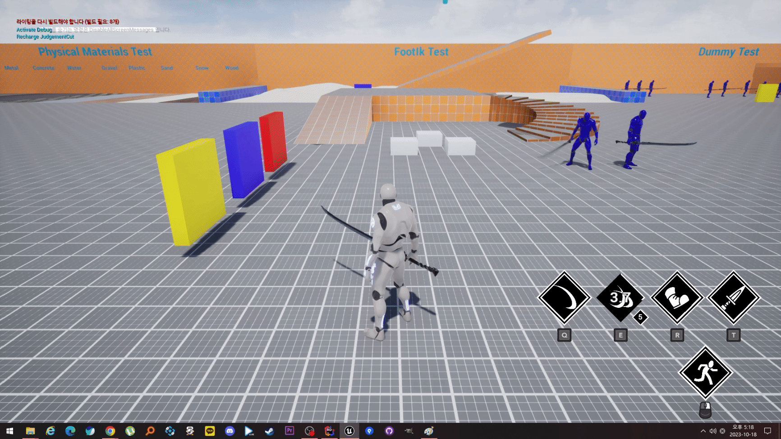This screenshot has height=439, width=781.
Task: Launch Internet Explorer from the taskbar
Action: click(51, 431)
